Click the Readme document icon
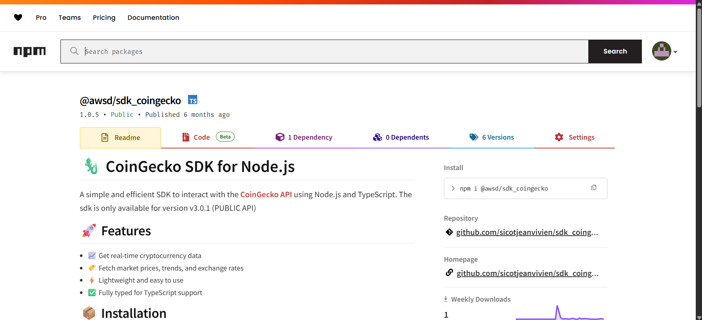 point(105,137)
